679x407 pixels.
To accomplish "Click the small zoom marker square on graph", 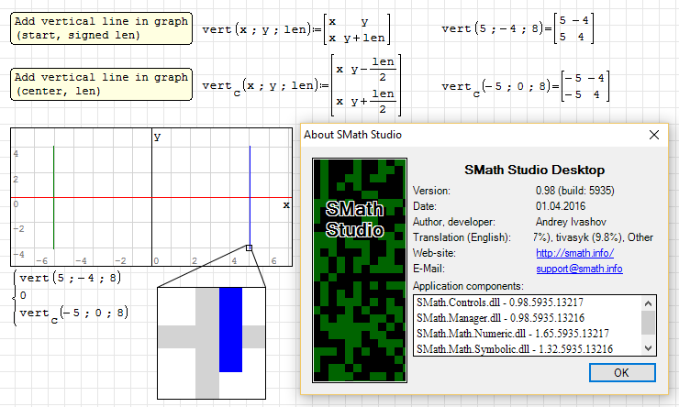I will (249, 247).
